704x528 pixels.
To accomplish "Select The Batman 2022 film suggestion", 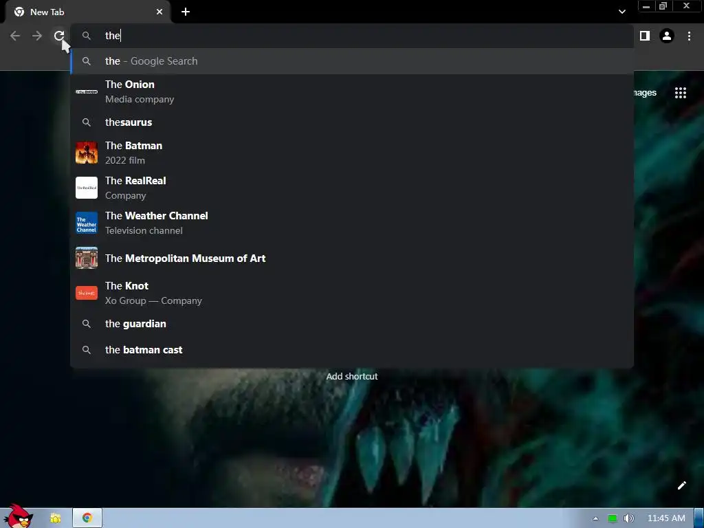I will click(352, 153).
